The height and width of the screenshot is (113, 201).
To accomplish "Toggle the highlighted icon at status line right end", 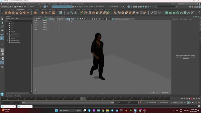I will [200, 7].
